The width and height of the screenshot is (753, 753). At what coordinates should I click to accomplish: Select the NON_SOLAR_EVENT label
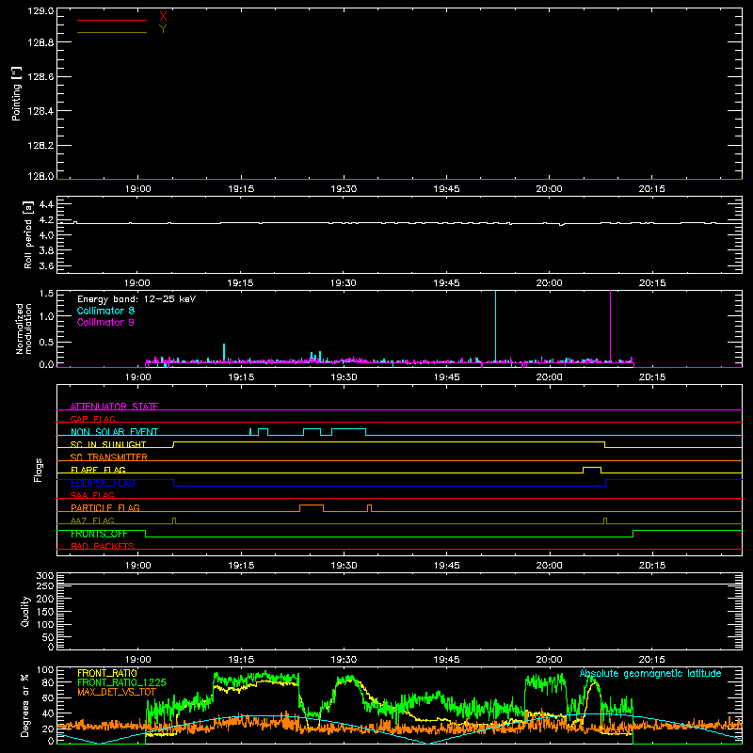(114, 432)
